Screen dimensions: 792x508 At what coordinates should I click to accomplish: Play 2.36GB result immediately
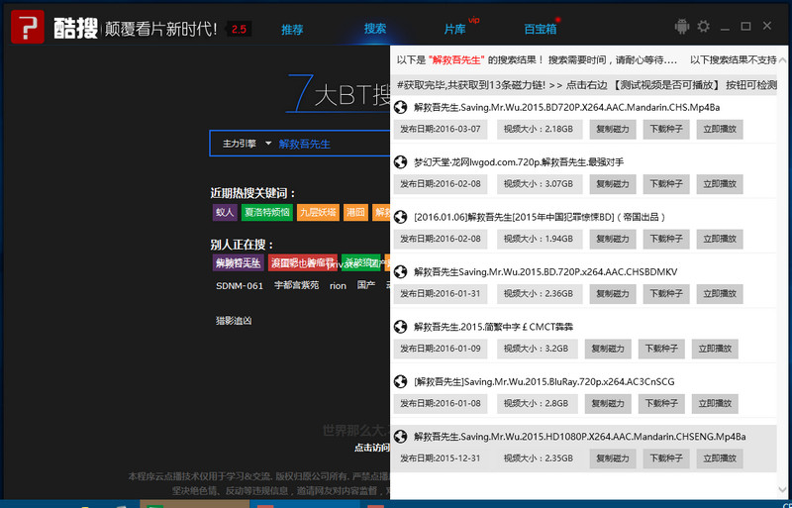coord(720,294)
